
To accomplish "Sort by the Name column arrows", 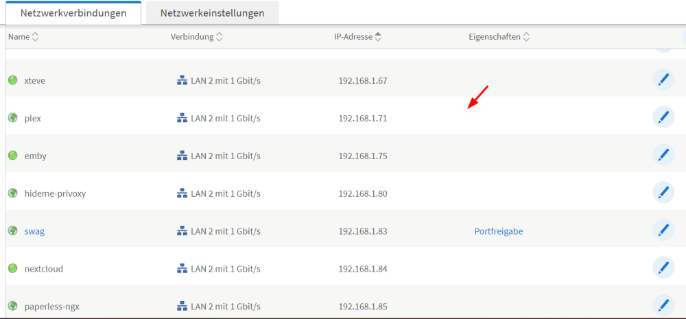I will click(x=36, y=37).
